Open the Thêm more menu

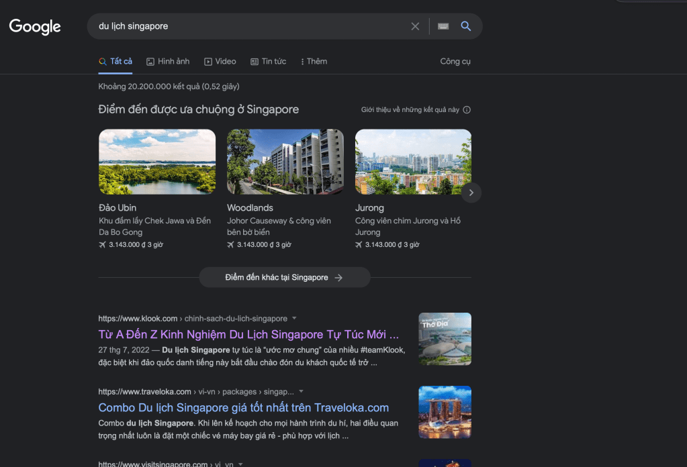314,61
